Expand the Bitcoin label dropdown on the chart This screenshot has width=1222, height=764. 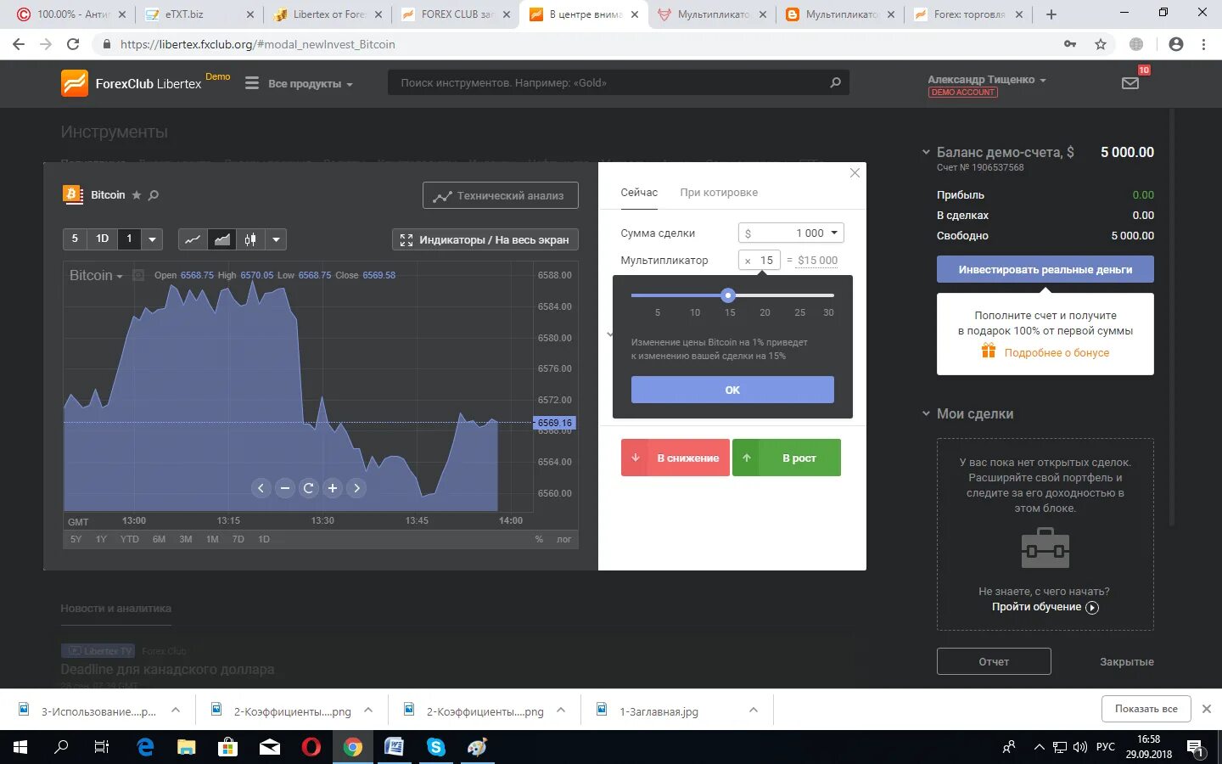pos(96,276)
